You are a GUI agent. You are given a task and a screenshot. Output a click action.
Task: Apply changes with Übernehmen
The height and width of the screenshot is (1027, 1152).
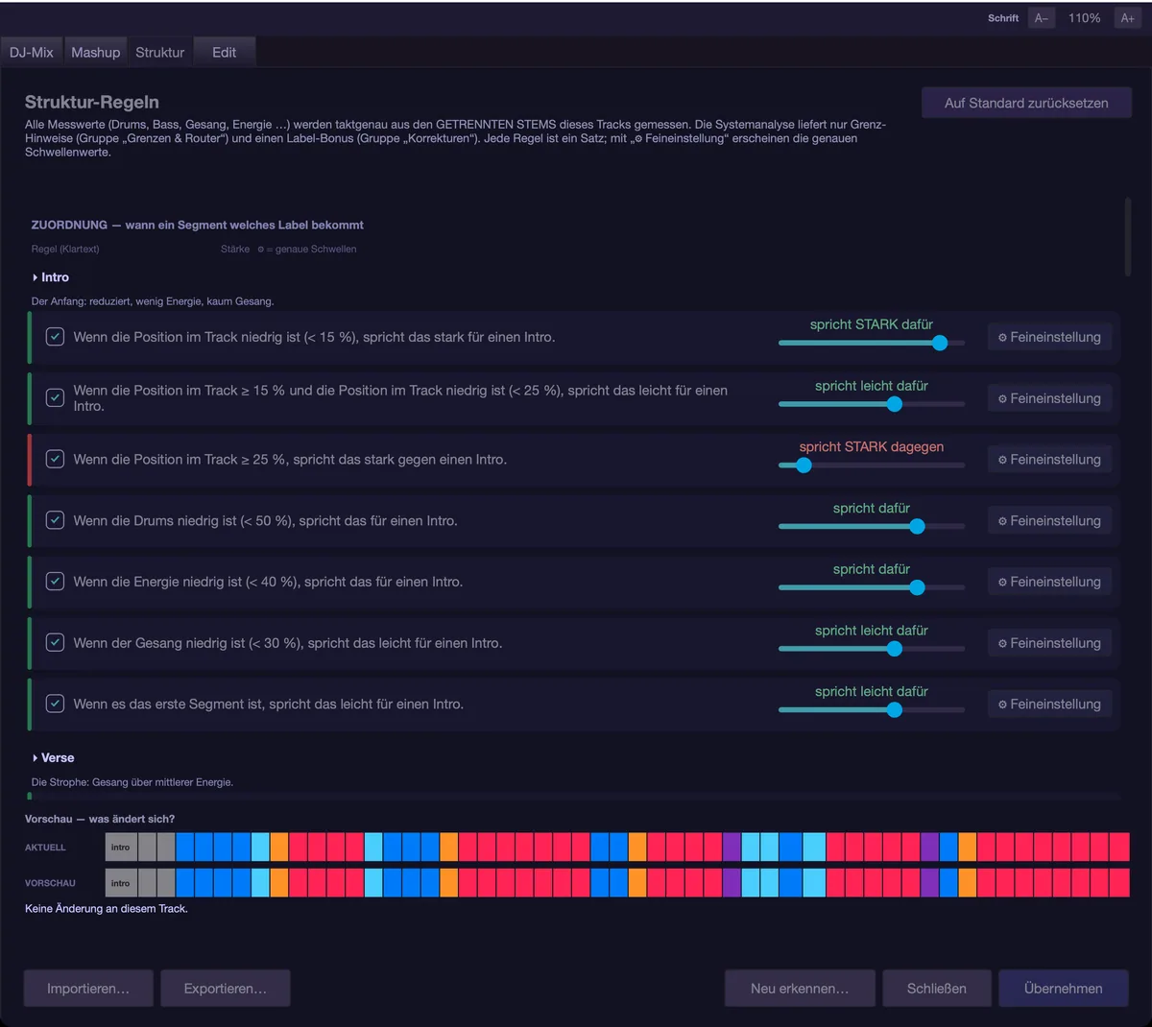click(1064, 989)
